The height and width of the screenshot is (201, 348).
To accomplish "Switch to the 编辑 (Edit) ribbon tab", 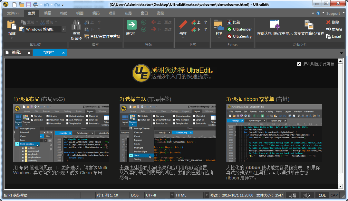I will tap(48, 13).
